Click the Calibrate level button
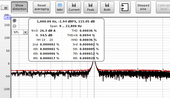Image resolution: width=170 pixels, height=98 pixels. click(x=163, y=7)
